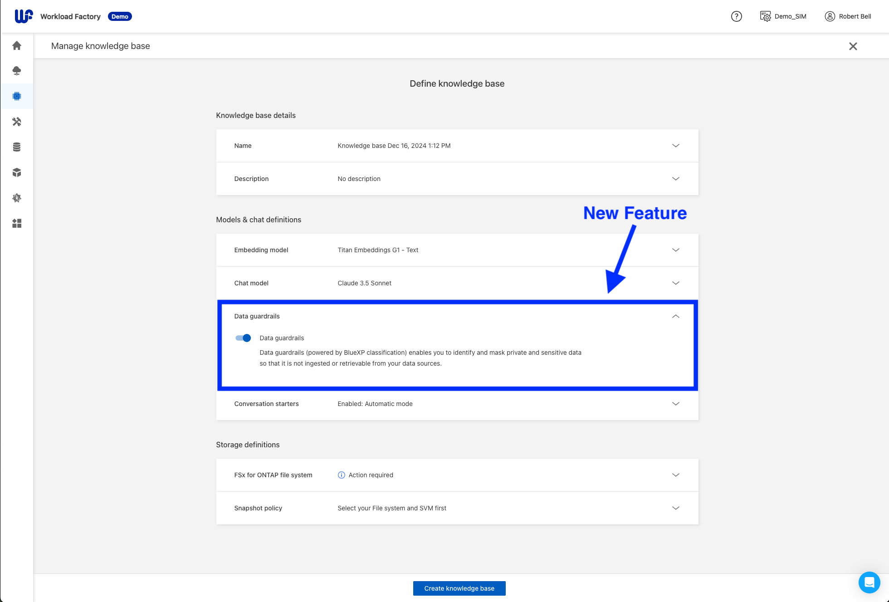This screenshot has height=602, width=889.
Task: Open the help question mark icon
Action: pyautogui.click(x=736, y=16)
